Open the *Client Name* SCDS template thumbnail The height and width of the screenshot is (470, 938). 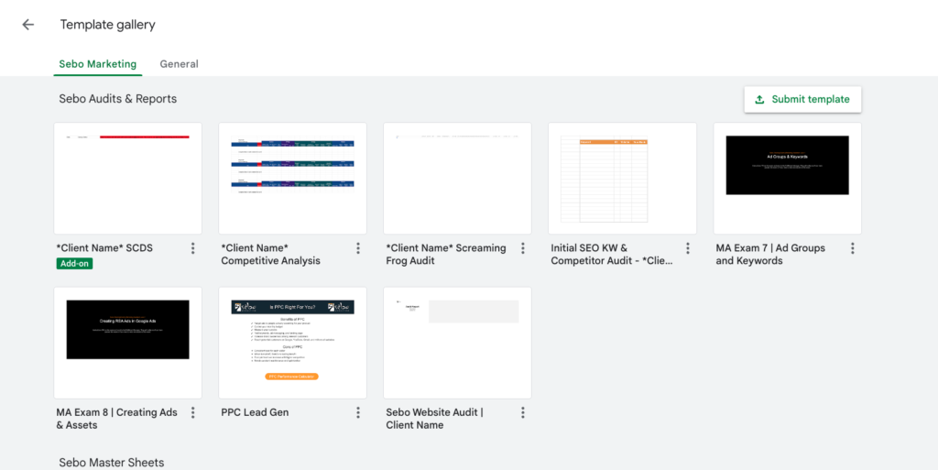point(128,179)
